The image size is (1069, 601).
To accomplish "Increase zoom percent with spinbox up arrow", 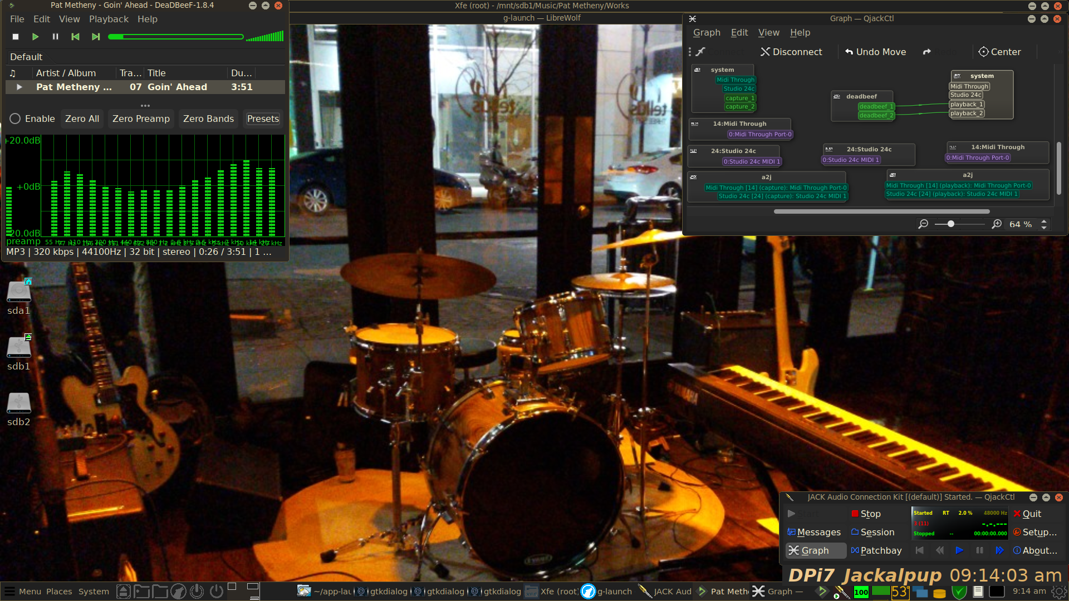I will (x=1044, y=221).
